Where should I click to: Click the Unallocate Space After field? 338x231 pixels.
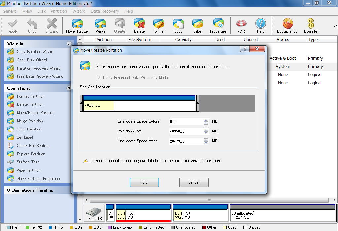[186, 141]
